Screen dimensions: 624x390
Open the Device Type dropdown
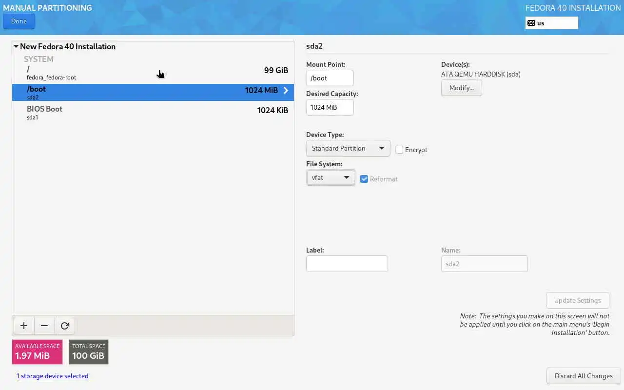(348, 148)
